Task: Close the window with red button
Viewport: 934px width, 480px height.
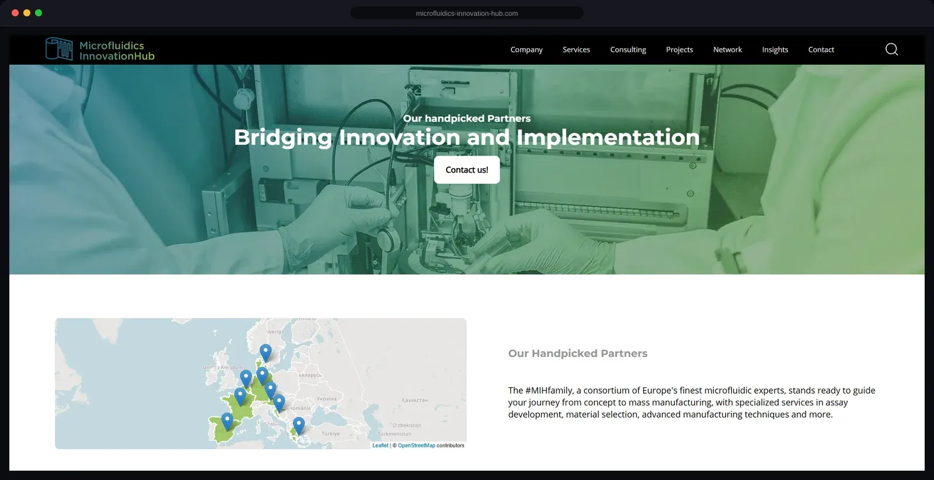Action: pos(15,13)
